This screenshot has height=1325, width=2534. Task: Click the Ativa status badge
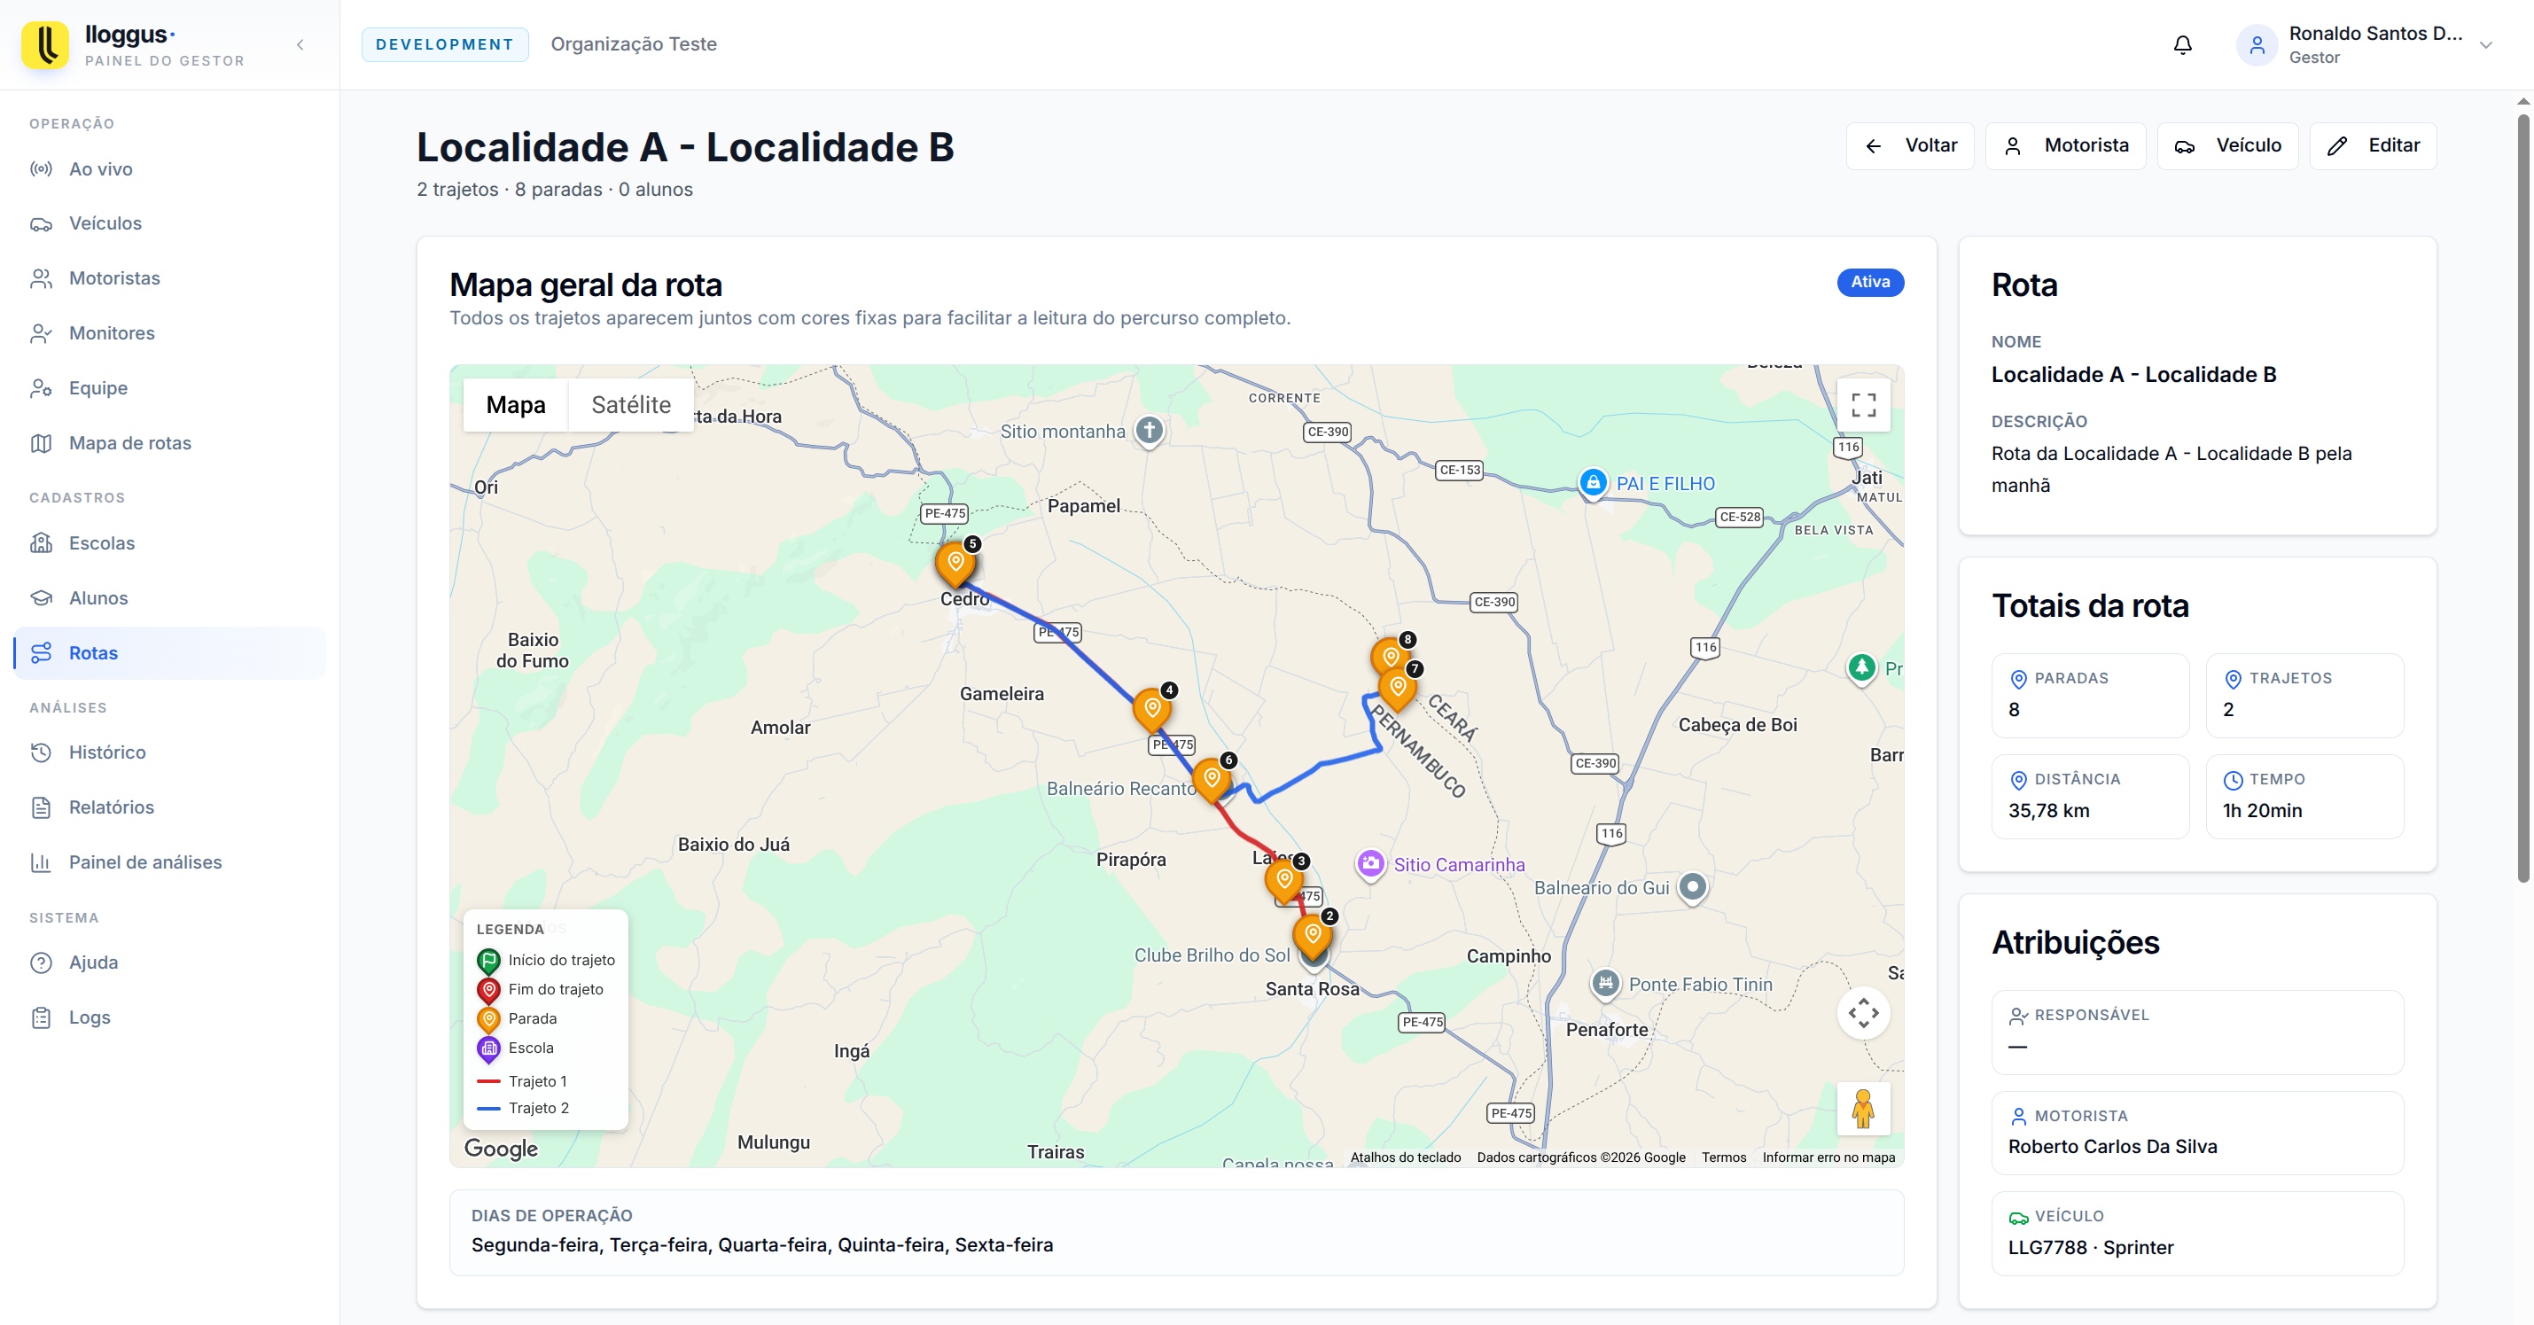1870,281
